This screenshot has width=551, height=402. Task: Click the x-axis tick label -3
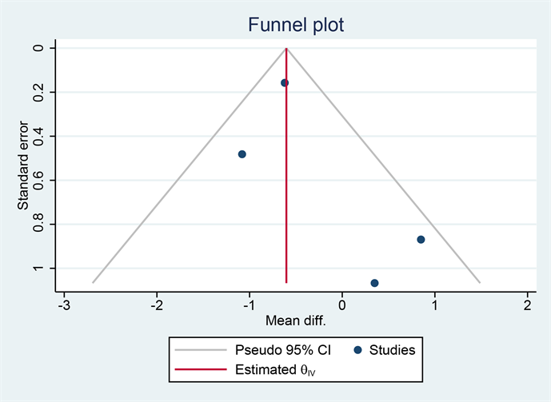[64, 306]
